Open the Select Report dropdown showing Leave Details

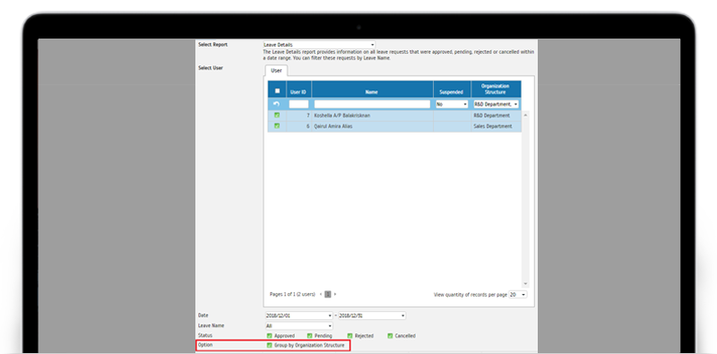coord(319,45)
